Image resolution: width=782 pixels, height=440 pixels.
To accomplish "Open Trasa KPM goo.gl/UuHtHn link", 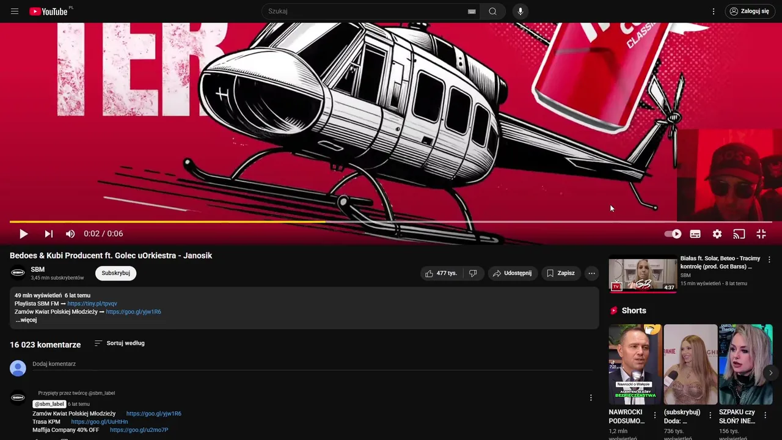I will [x=100, y=422].
